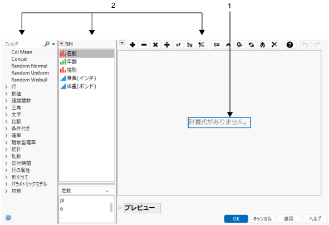Click the root operator button
Screen dimensions: 329x225
tap(190, 45)
